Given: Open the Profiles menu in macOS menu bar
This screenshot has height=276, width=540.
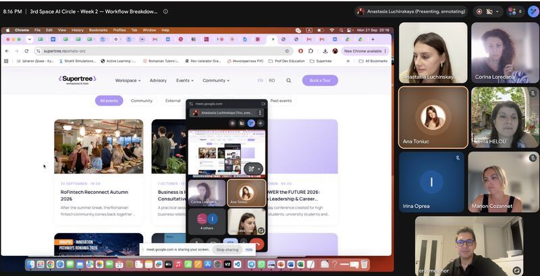Looking at the screenshot, I should 119,30.
